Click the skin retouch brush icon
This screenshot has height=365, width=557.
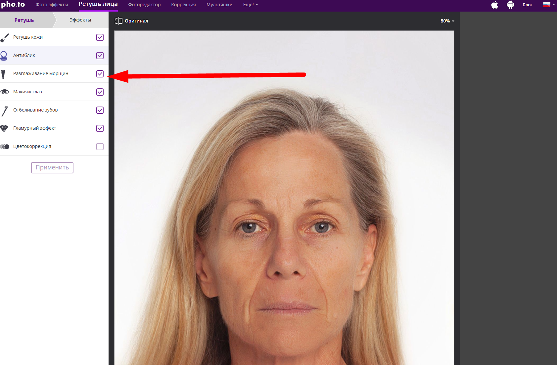click(5, 37)
